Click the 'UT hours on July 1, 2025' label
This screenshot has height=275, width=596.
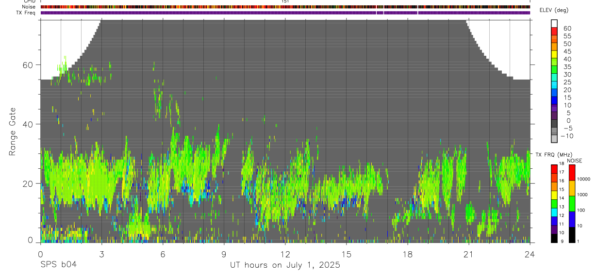click(285, 265)
